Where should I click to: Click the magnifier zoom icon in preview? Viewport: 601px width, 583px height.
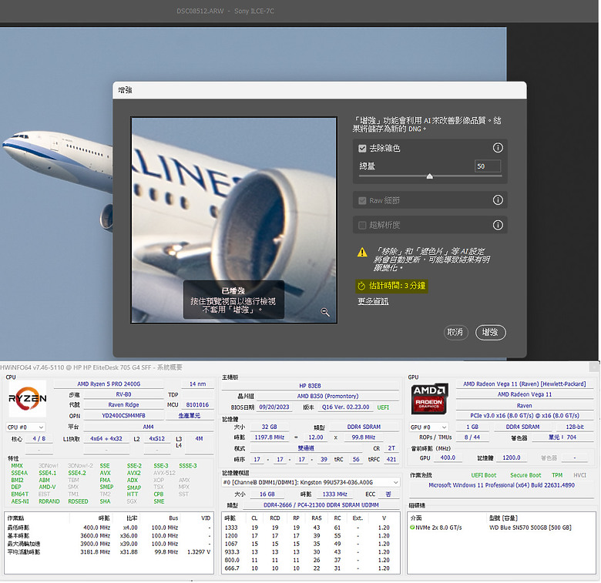pyautogui.click(x=325, y=312)
